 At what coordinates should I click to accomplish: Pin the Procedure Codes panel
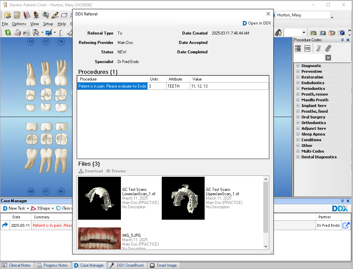coord(342,40)
